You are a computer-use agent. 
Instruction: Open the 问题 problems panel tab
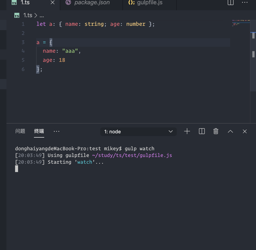click(x=20, y=131)
